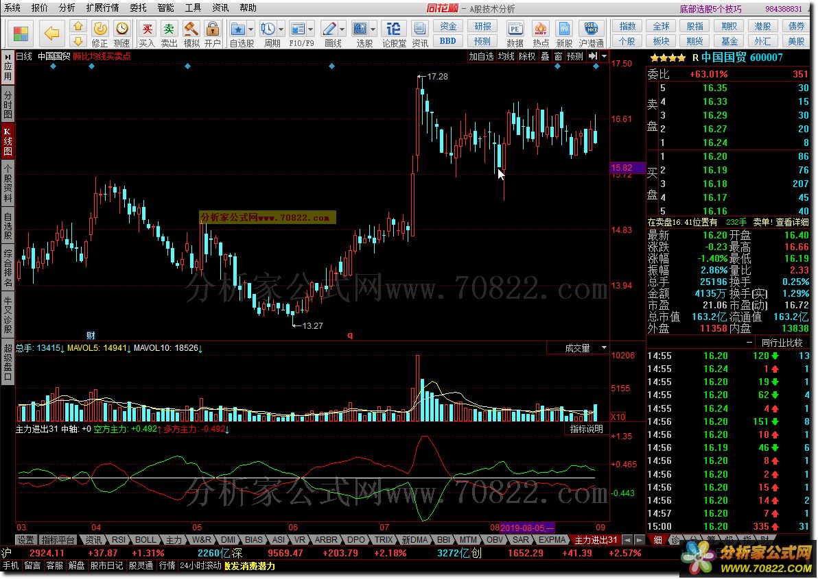Screen dimensions: 818x579
Task: Open the 扩展行情 menu
Action: click(x=102, y=8)
